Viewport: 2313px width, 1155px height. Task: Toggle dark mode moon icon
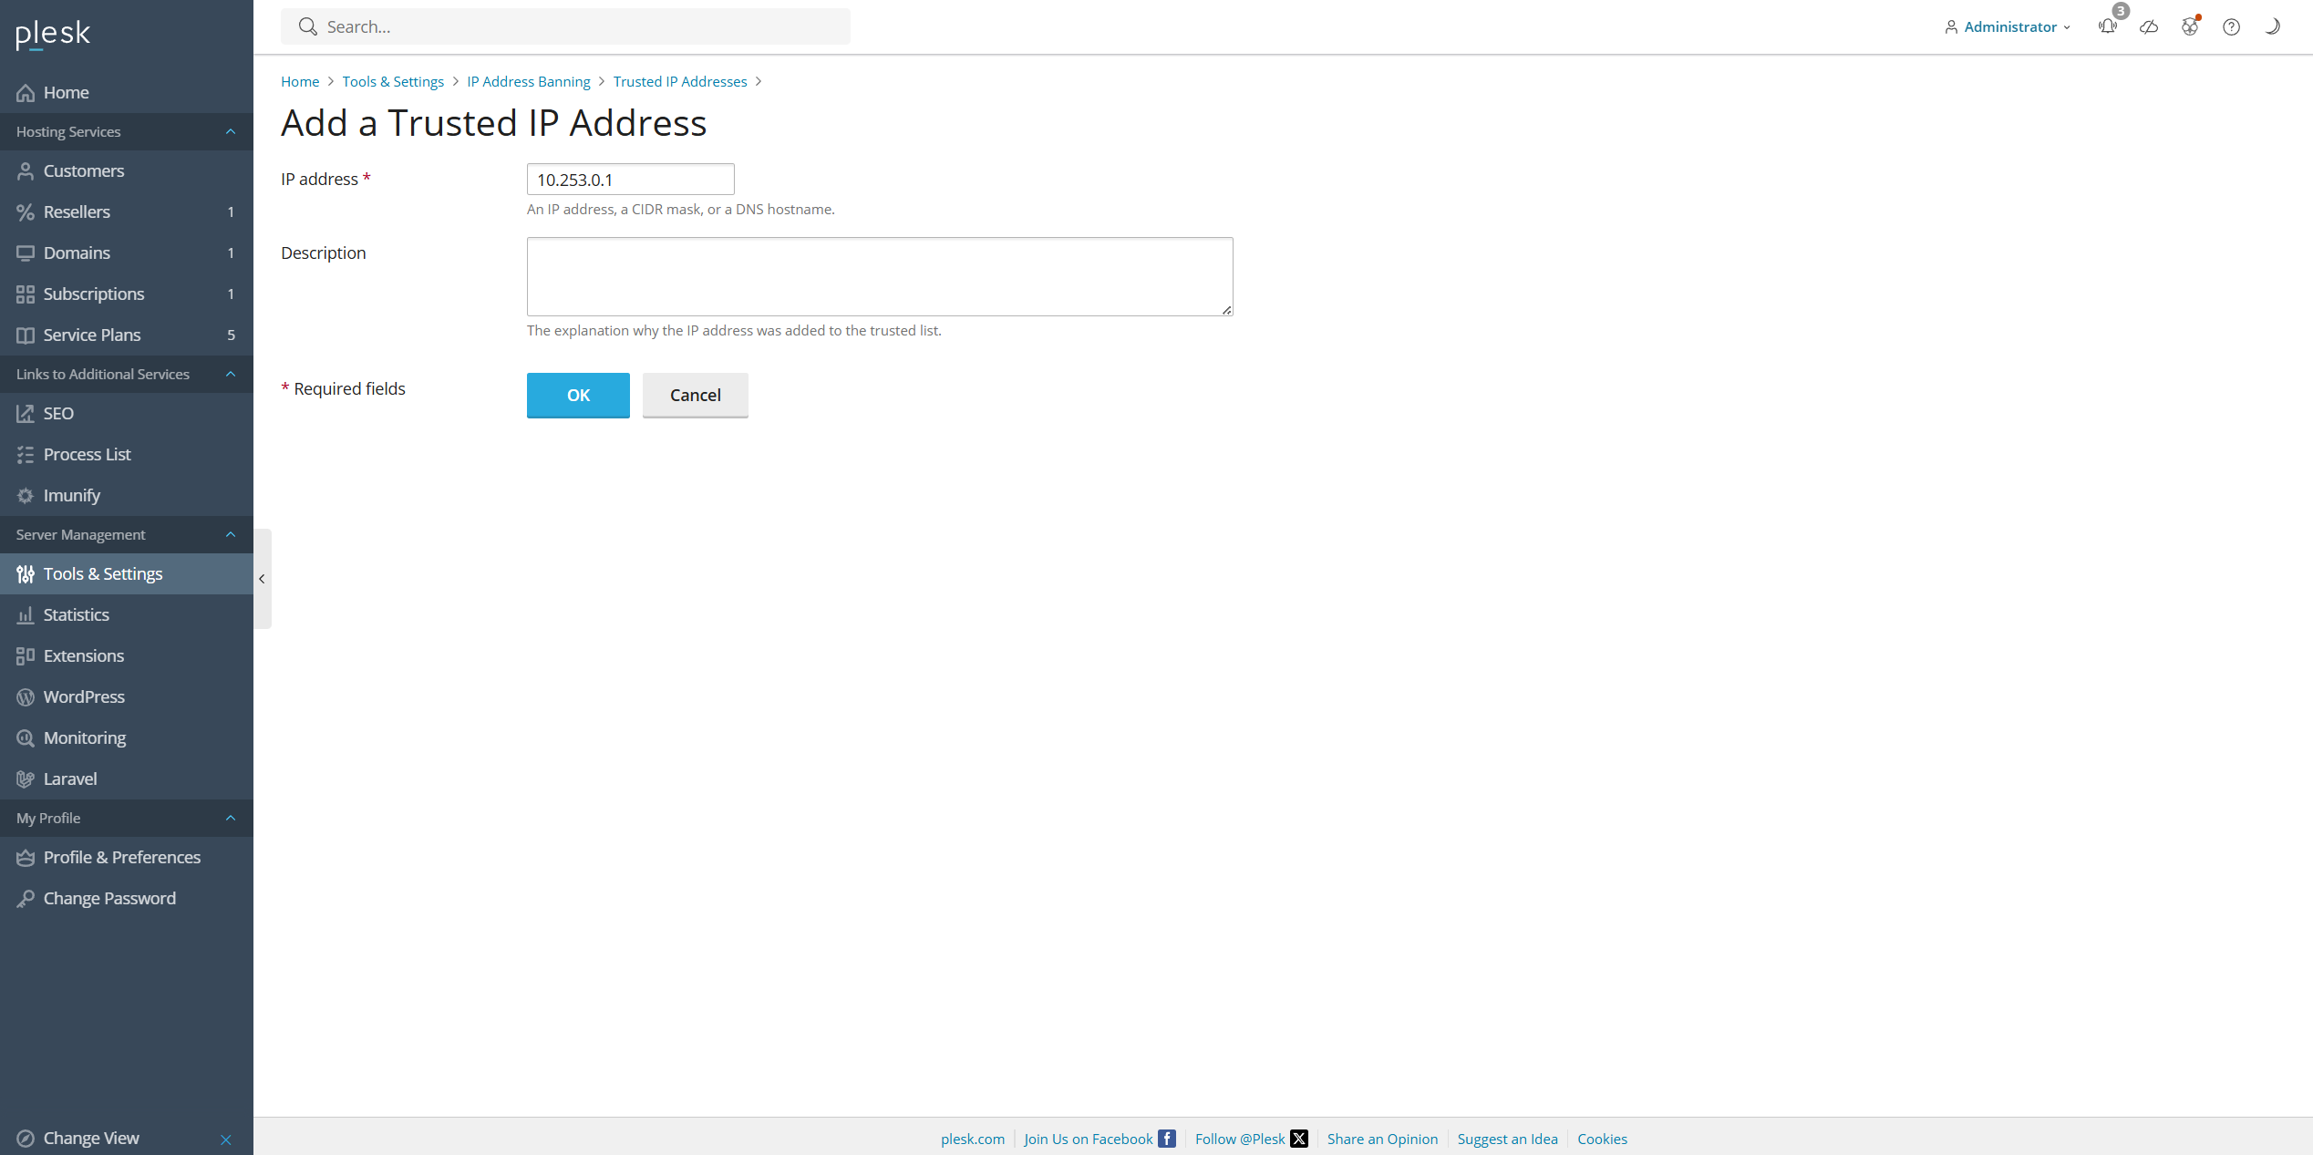click(x=2272, y=26)
